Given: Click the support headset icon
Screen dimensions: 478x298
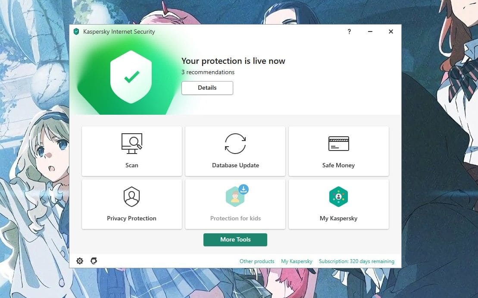Looking at the screenshot, I should tap(94, 261).
